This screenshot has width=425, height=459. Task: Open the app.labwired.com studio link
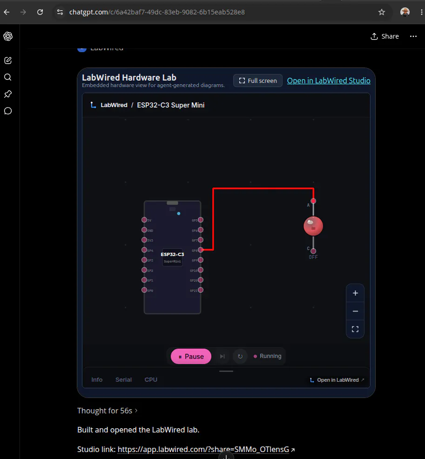pyautogui.click(x=206, y=449)
